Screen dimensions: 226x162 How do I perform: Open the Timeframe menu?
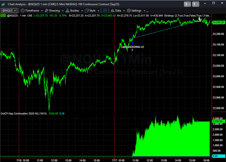tap(32, 11)
